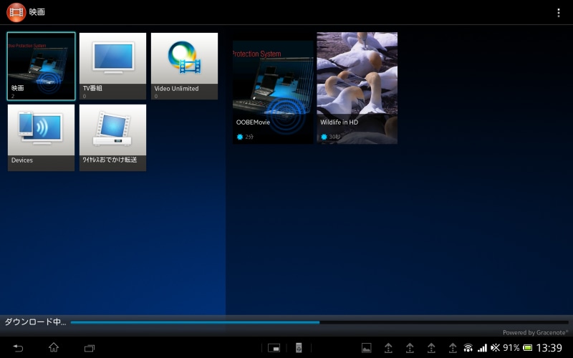This screenshot has height=358, width=573.
Task: Open the 映画 movies category tile
Action: pos(41,66)
